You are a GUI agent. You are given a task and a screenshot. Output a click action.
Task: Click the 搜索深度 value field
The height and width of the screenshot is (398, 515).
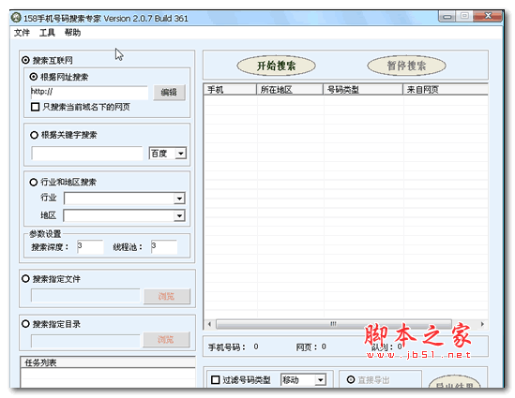(90, 246)
